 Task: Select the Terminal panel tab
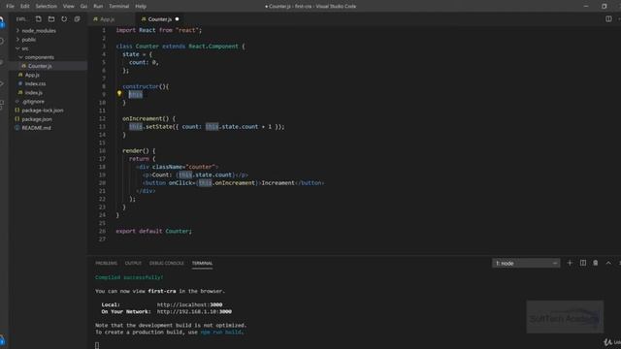pos(202,263)
